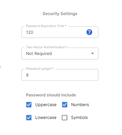This screenshot has width=122, height=135.
Task: Uncheck the Numbers checkbox
Action: tap(65, 104)
